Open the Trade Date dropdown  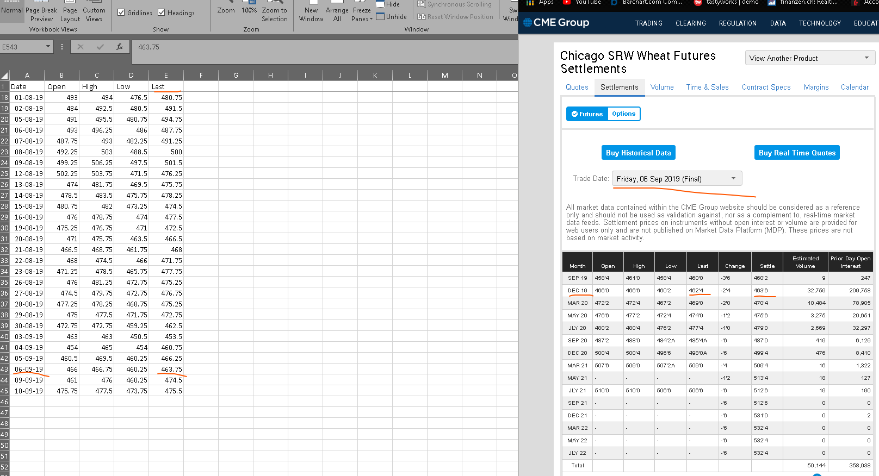(677, 179)
